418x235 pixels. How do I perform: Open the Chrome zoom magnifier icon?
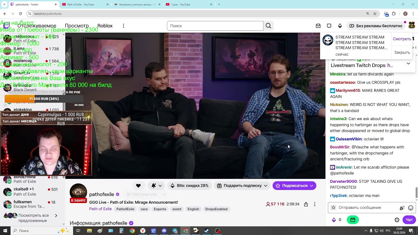[x=368, y=14]
